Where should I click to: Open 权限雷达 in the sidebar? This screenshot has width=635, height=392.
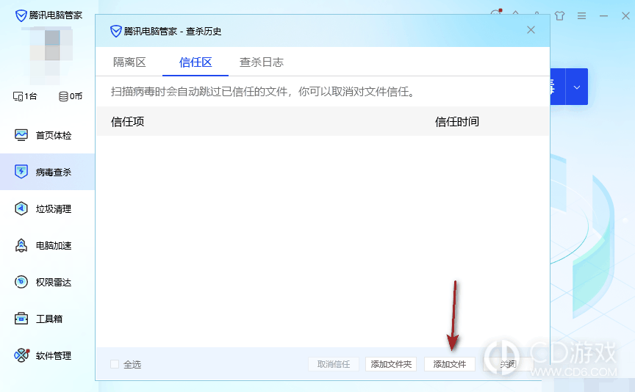tap(47, 282)
